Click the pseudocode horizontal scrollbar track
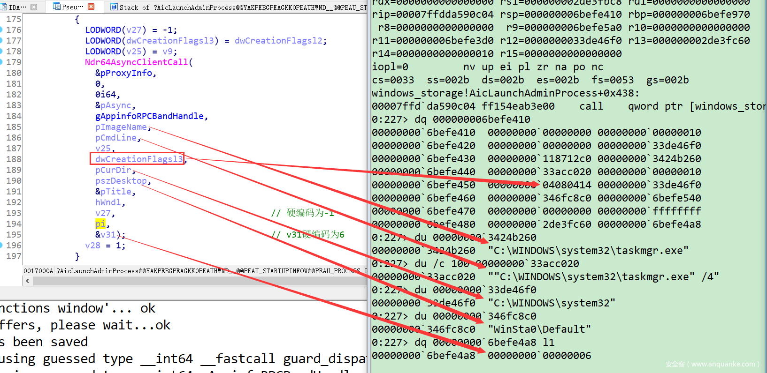The image size is (767, 373). coord(199,281)
